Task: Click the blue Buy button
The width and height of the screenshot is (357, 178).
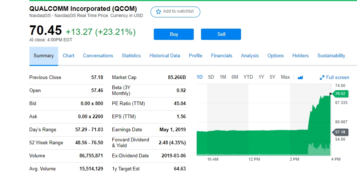Action: click(x=174, y=34)
